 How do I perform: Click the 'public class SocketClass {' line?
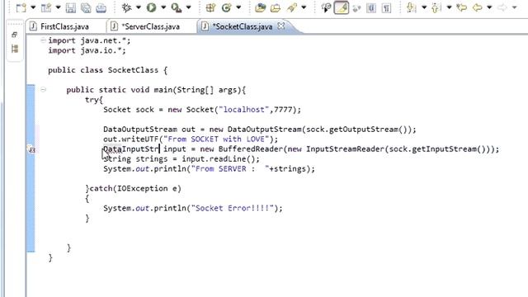(x=108, y=70)
